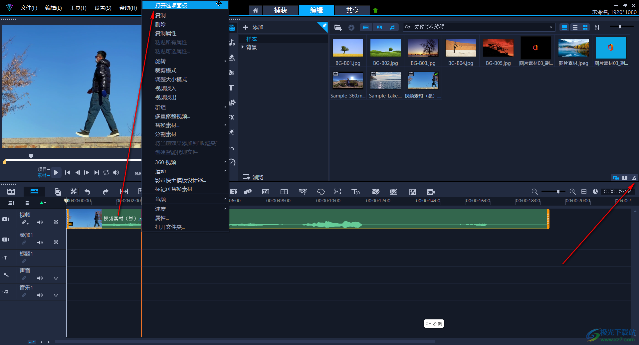Open the green triangle track dropdown
This screenshot has height=345, width=639.
pyautogui.click(x=43, y=203)
